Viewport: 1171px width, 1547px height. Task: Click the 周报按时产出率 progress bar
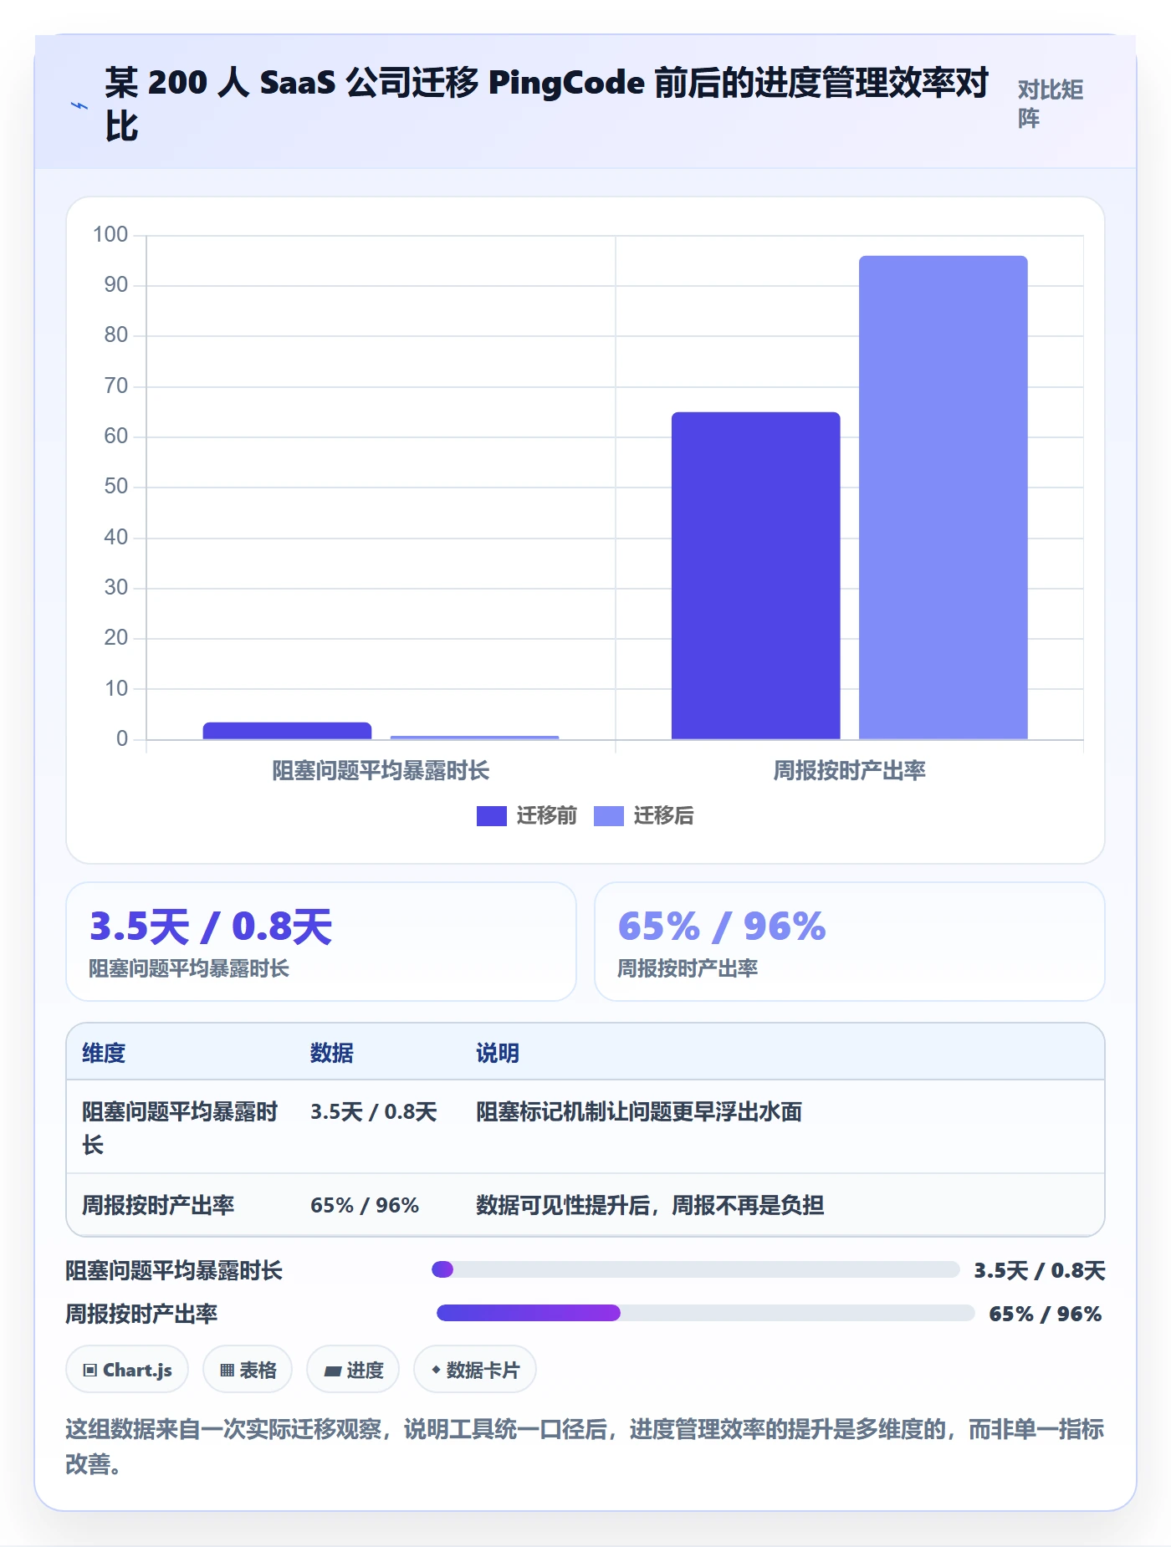(x=705, y=1313)
